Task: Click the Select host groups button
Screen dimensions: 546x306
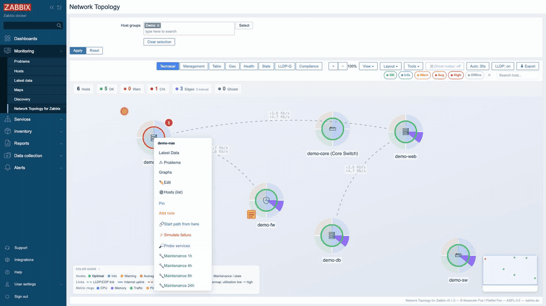Action: [x=244, y=25]
